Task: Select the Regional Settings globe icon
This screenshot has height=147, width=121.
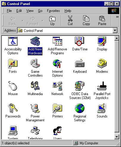Action: coord(80,108)
